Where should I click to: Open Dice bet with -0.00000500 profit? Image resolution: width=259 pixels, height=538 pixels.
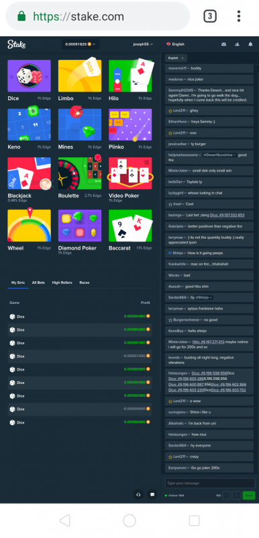(79, 409)
